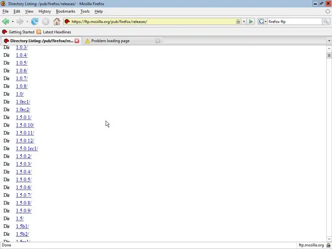Open the 1.5b2/ directory link
The width and height of the screenshot is (332, 249).
pos(22,234)
